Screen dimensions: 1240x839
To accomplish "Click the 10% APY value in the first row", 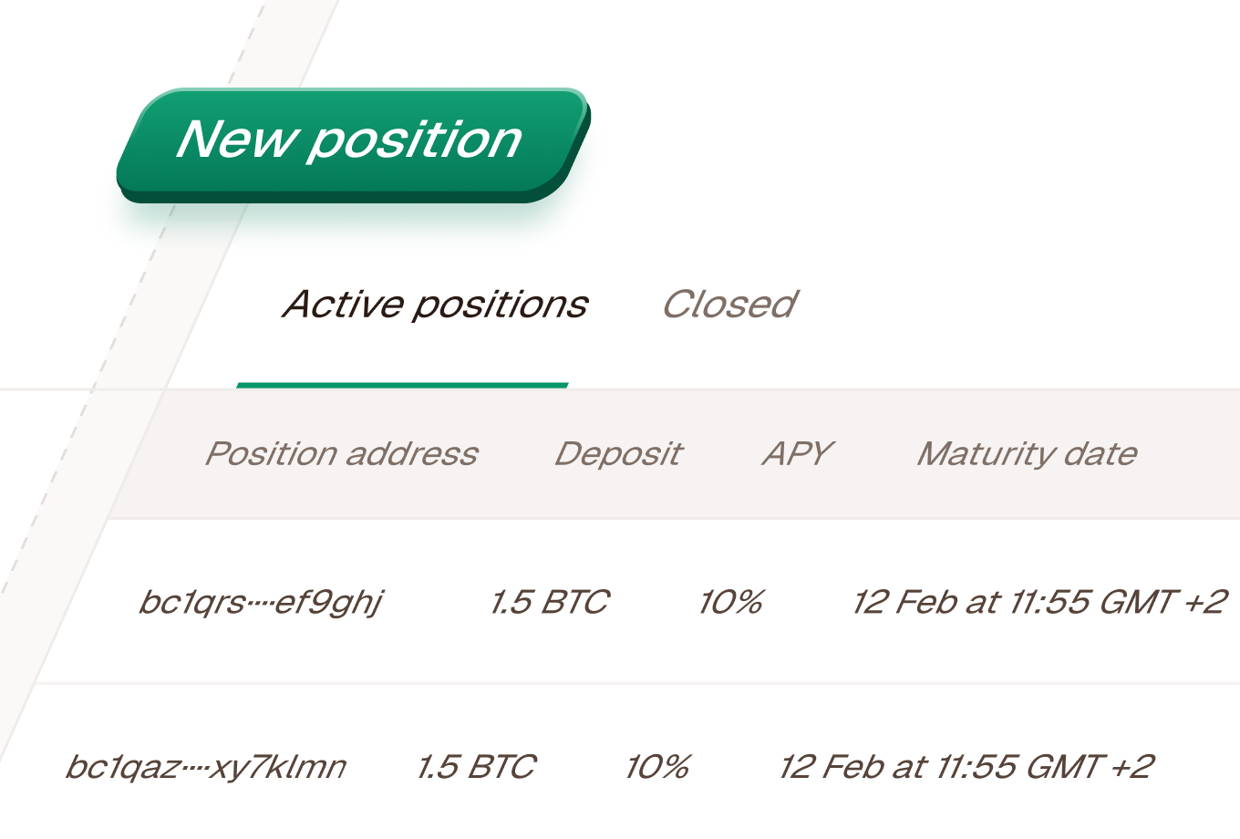I will [730, 603].
